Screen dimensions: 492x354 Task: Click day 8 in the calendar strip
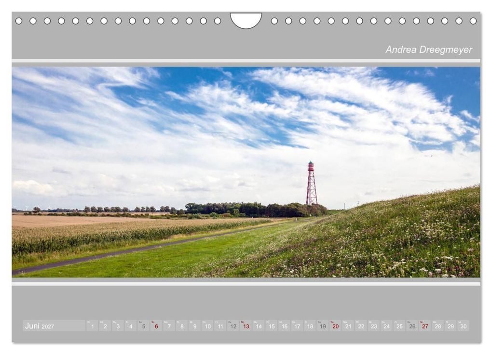tap(182, 326)
